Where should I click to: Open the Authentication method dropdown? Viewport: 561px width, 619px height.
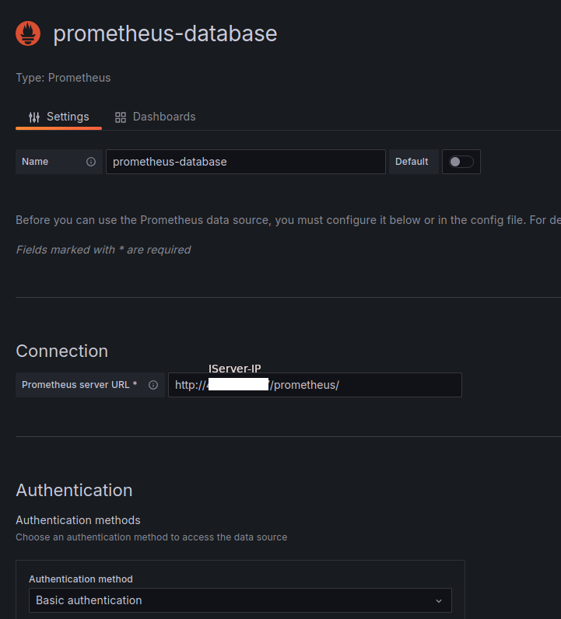(x=240, y=600)
